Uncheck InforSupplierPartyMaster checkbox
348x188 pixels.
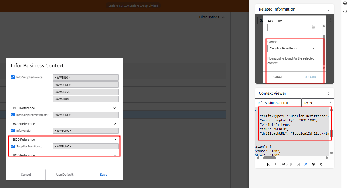pos(13,115)
